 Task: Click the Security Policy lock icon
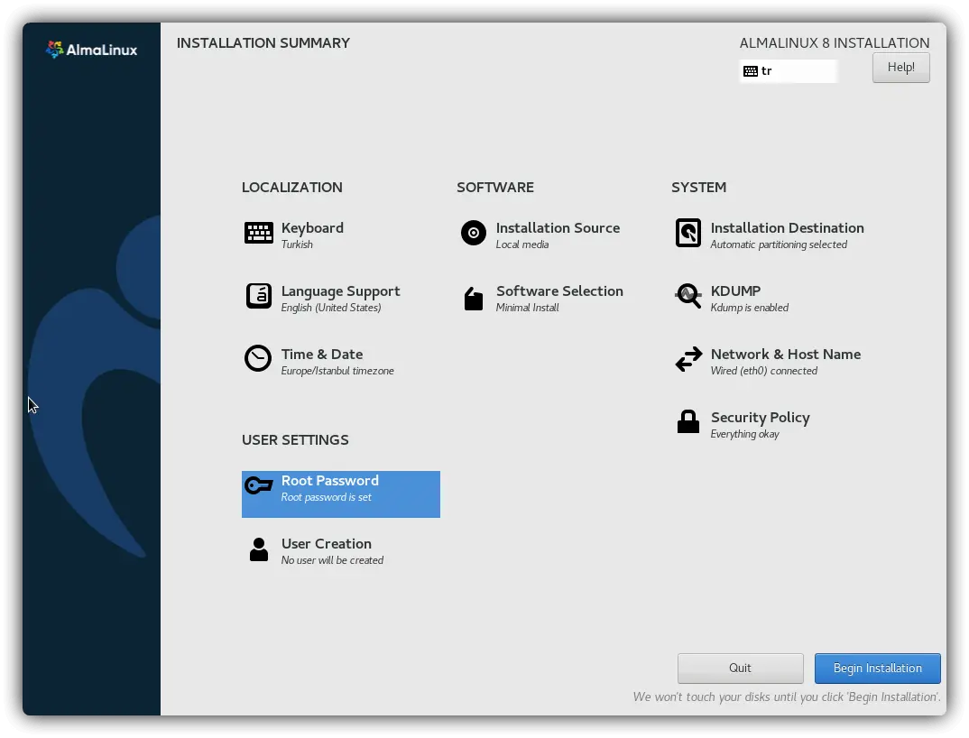pos(688,421)
